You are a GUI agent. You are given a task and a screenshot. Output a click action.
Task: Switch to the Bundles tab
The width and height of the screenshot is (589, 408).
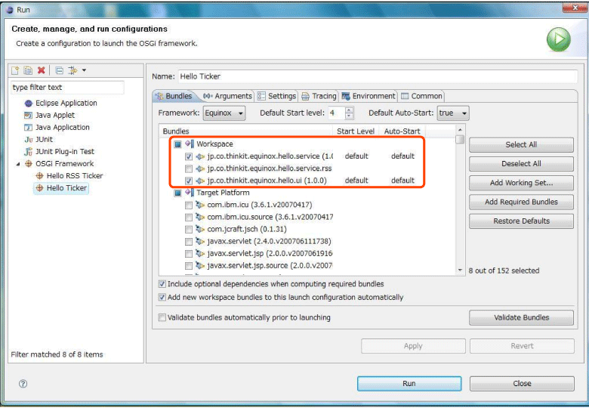174,96
